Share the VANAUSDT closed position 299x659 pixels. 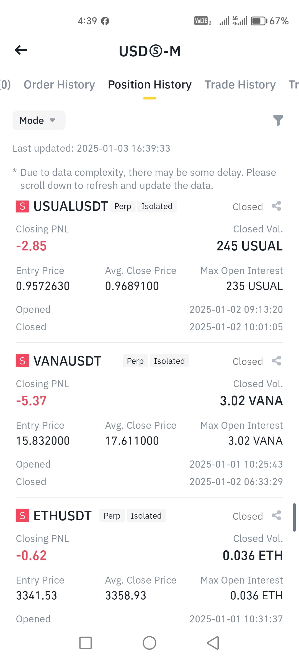click(x=276, y=361)
